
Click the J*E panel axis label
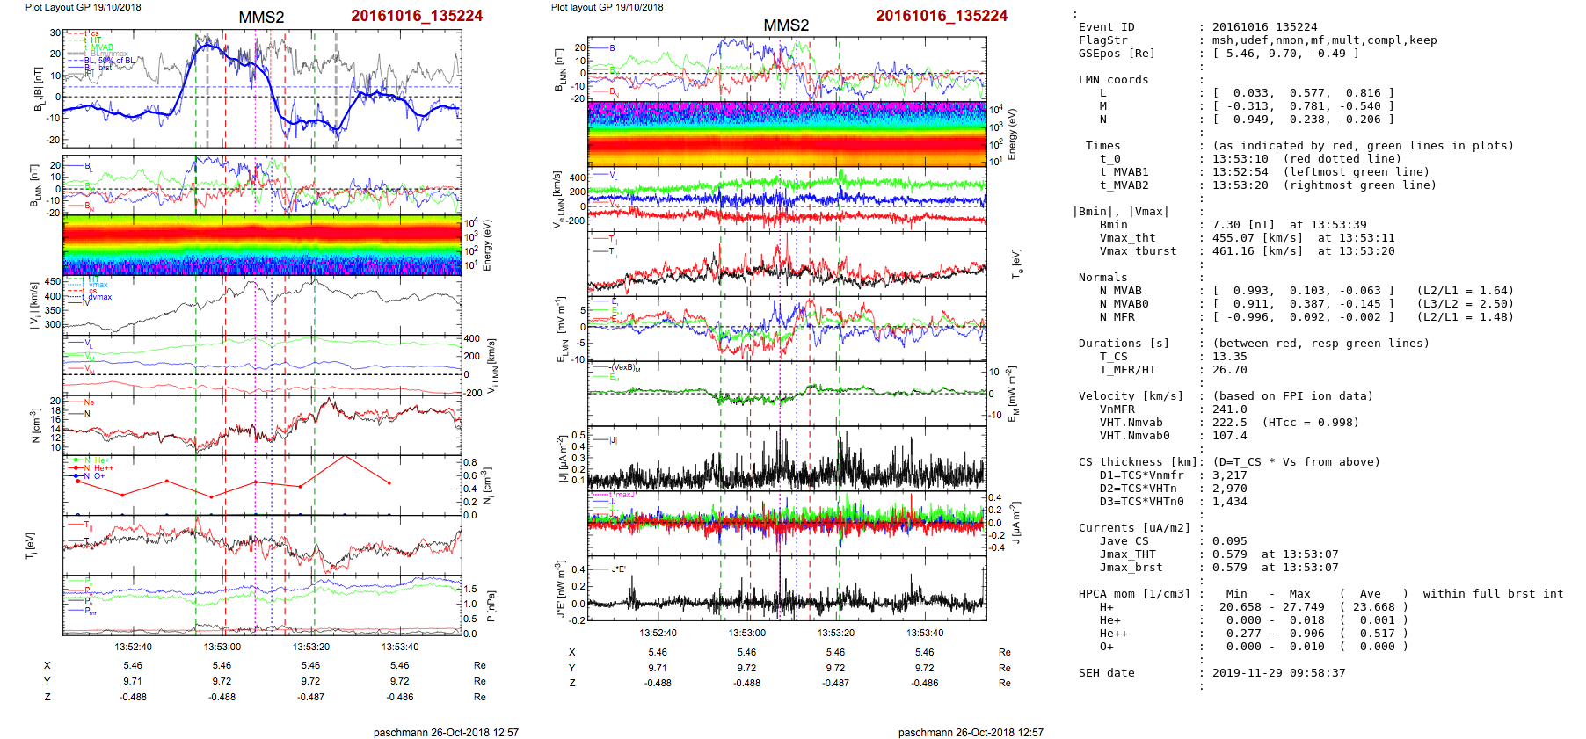click(x=559, y=589)
